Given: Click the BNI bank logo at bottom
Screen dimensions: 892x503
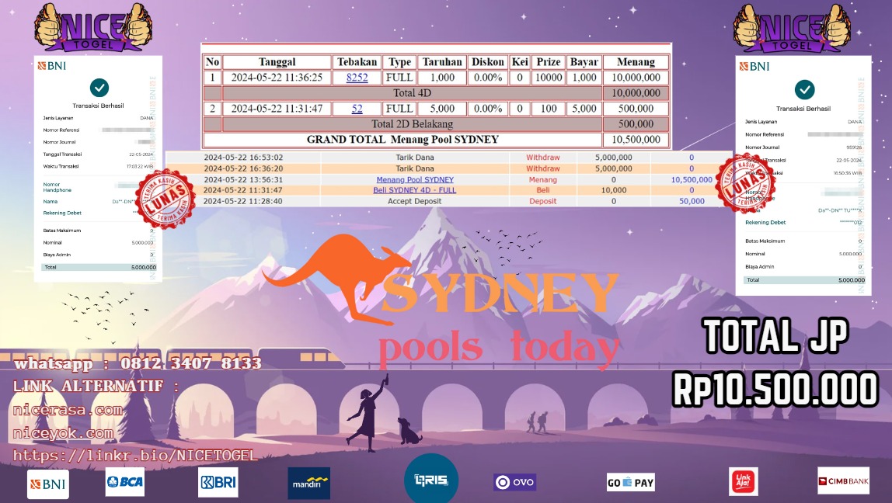Looking at the screenshot, I should point(47,484).
